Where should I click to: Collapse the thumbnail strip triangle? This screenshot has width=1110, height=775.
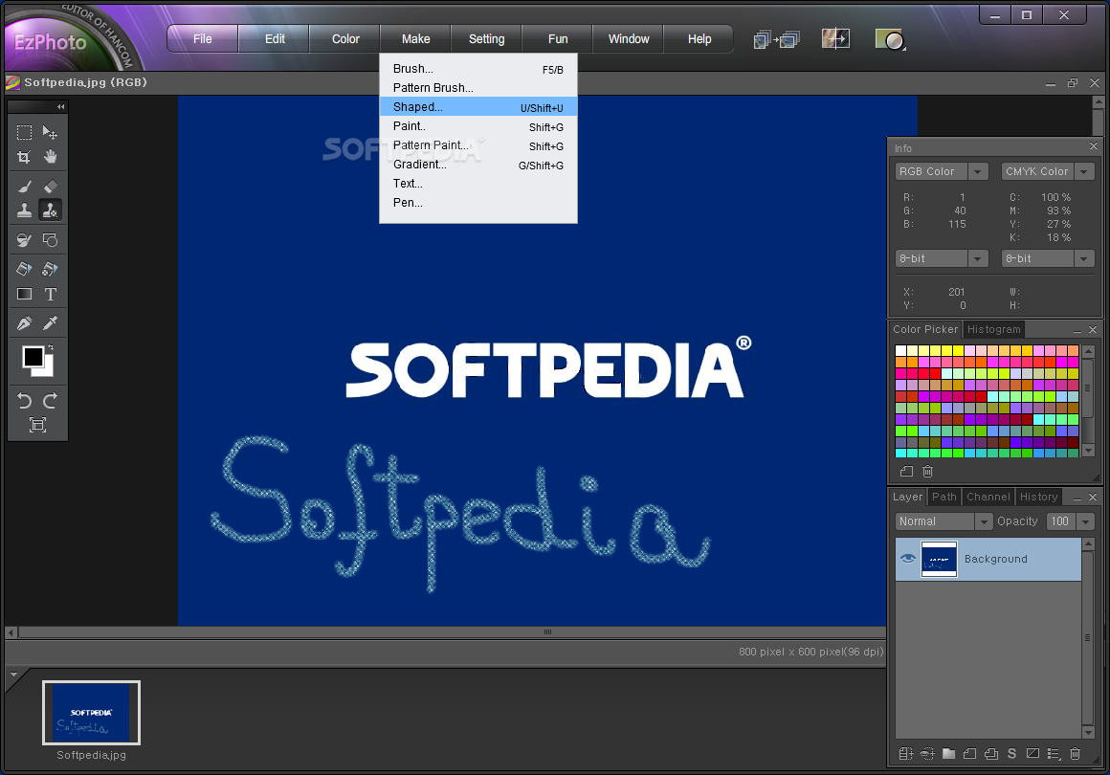tap(13, 675)
